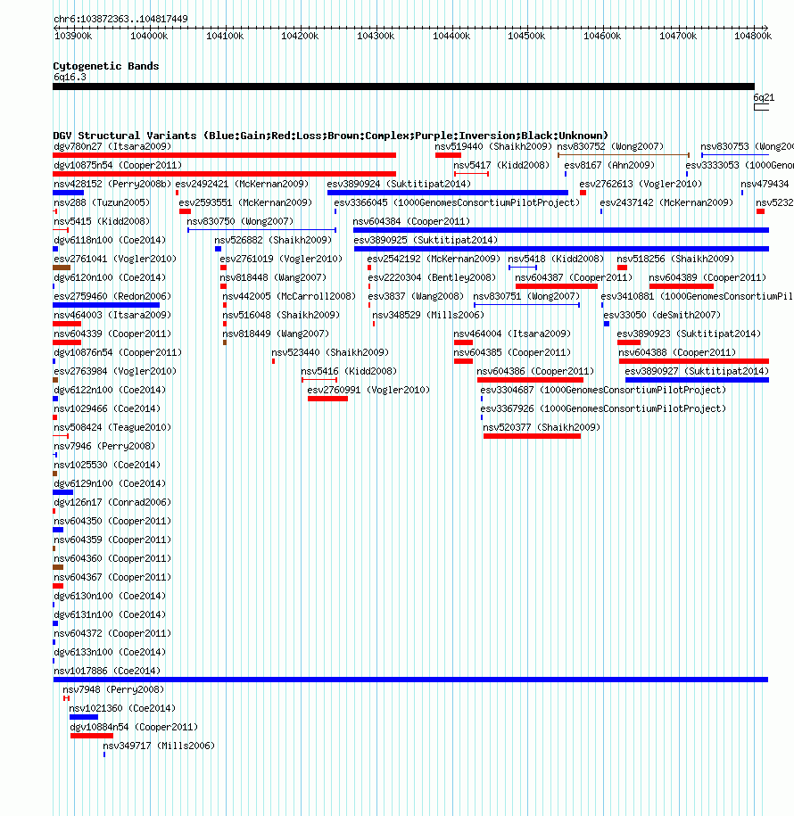Click nsv508424 (Teague2010) label

[x=112, y=428]
